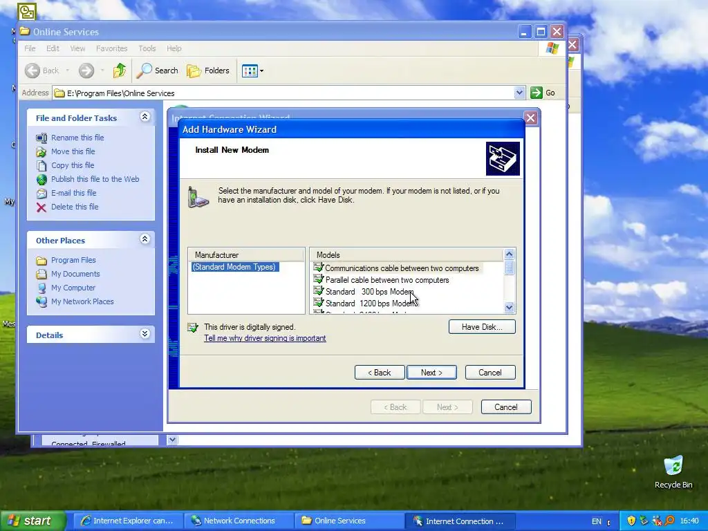The image size is (708, 531).
Task: Click the Models list scroll down arrow
Action: pyautogui.click(x=509, y=308)
